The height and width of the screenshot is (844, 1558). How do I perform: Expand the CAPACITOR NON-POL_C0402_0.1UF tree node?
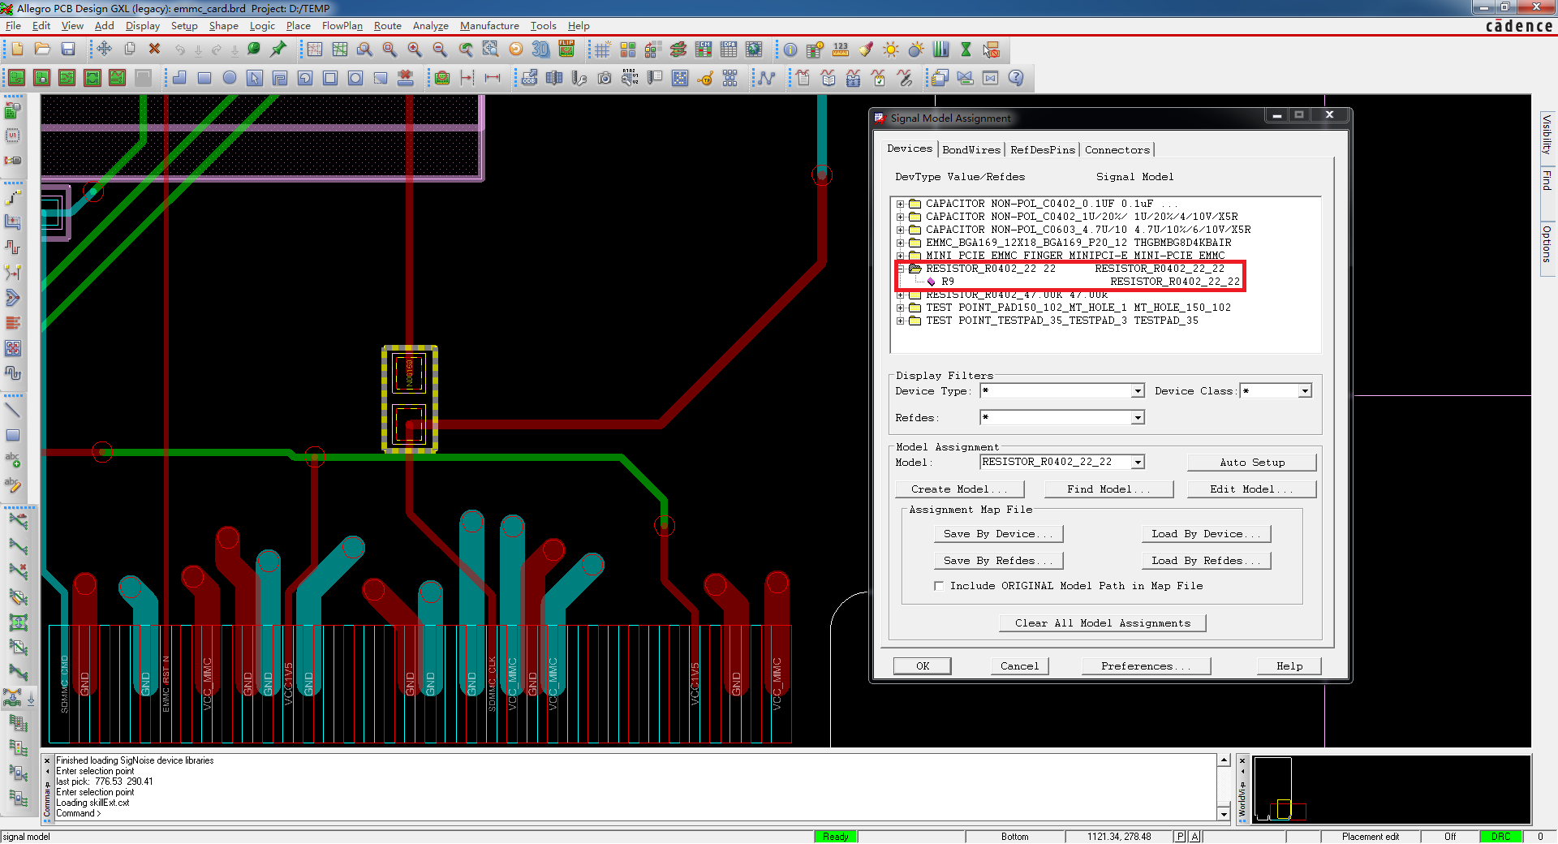[900, 204]
